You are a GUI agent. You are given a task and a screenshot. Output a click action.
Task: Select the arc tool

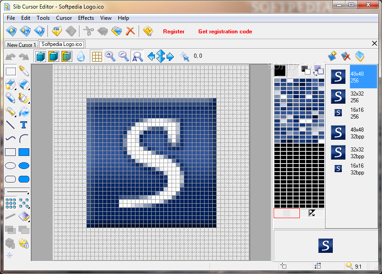(23, 139)
